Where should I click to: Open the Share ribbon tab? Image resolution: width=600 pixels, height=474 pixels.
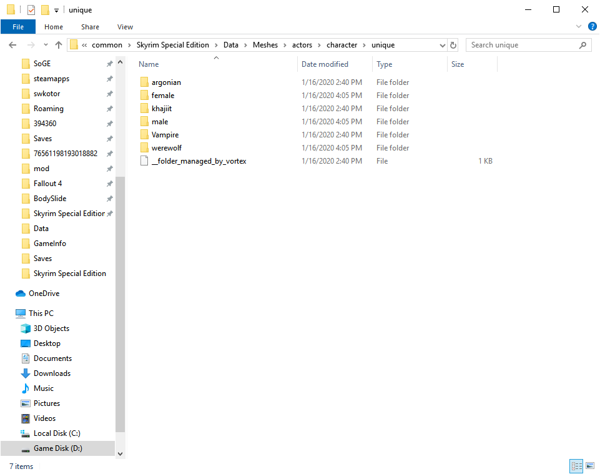[x=90, y=27]
